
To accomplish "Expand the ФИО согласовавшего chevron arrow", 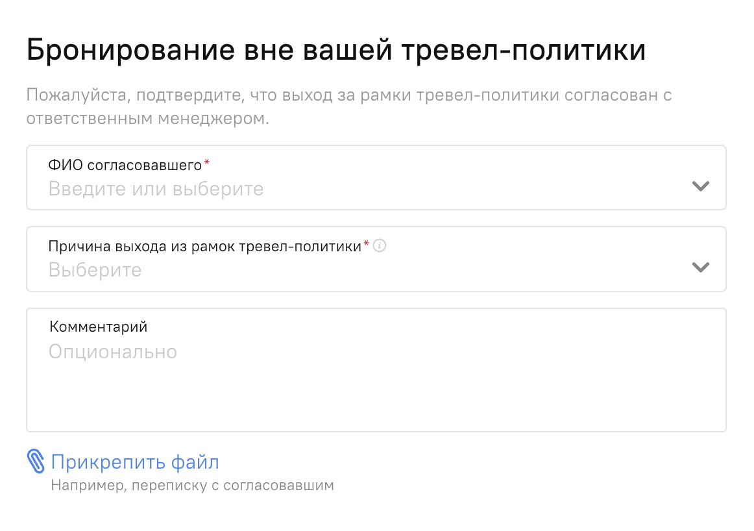I will pos(701,186).
